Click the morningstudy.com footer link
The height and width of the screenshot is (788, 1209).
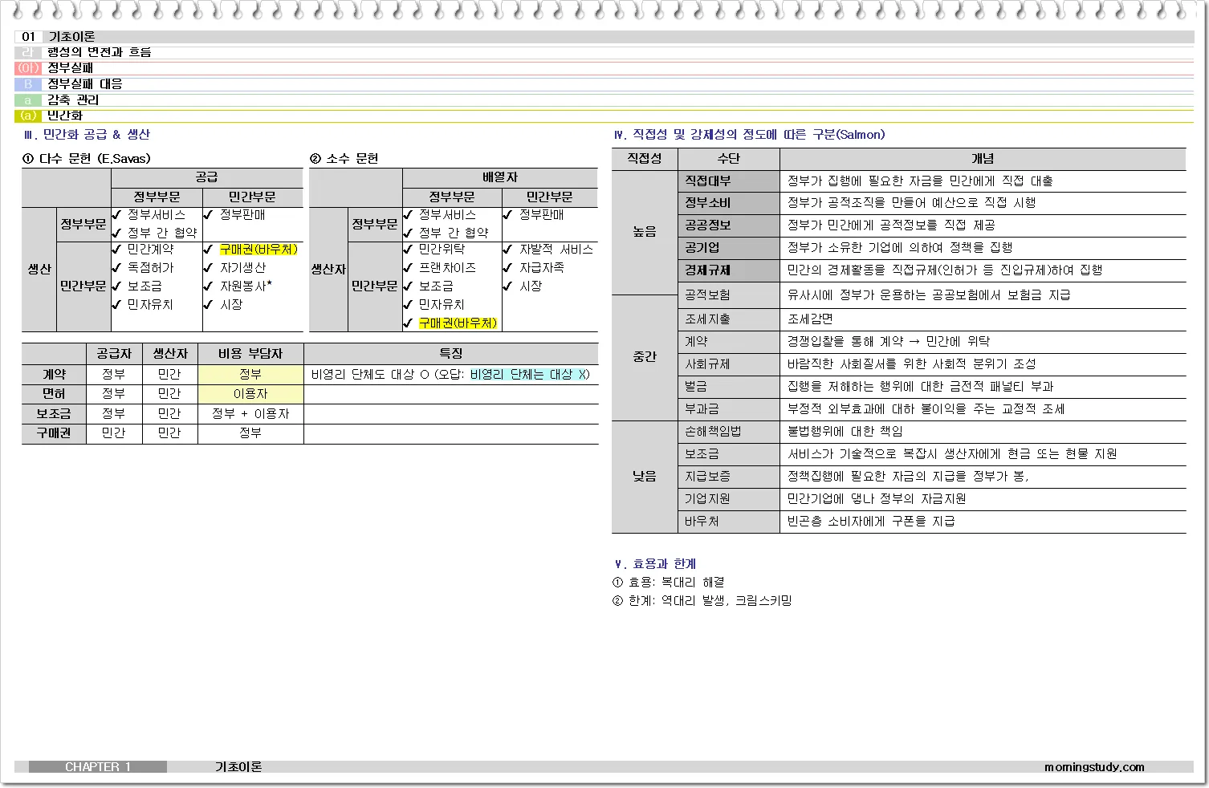coord(1094,767)
